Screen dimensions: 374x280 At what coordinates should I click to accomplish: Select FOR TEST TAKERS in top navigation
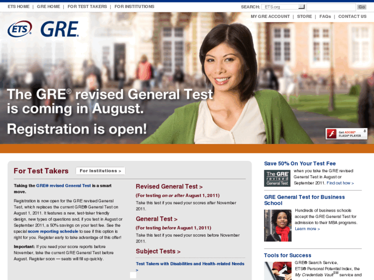click(87, 7)
